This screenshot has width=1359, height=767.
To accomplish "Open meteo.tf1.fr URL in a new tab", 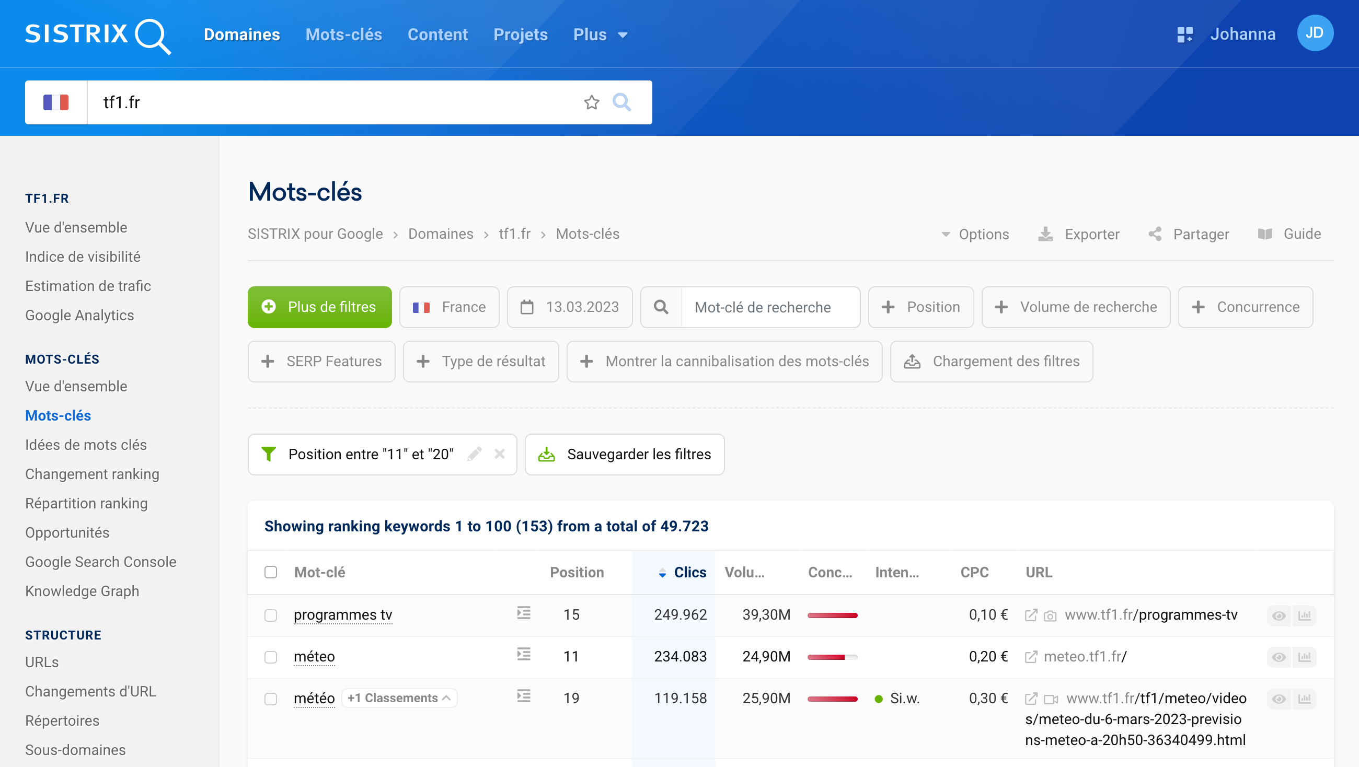I will tap(1030, 657).
